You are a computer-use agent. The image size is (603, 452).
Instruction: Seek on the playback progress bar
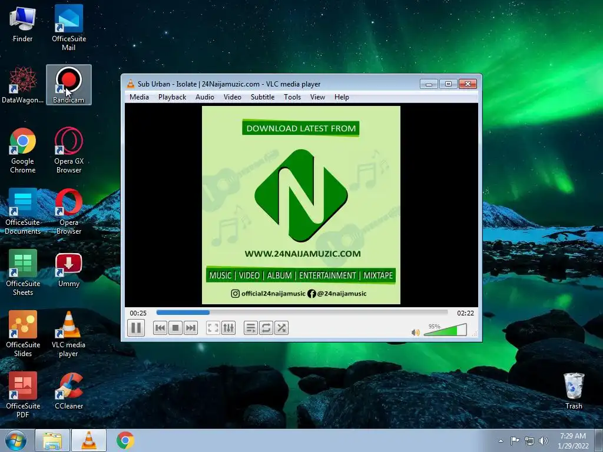coord(302,313)
